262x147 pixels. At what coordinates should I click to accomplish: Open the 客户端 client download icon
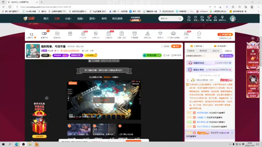(x=209, y=18)
